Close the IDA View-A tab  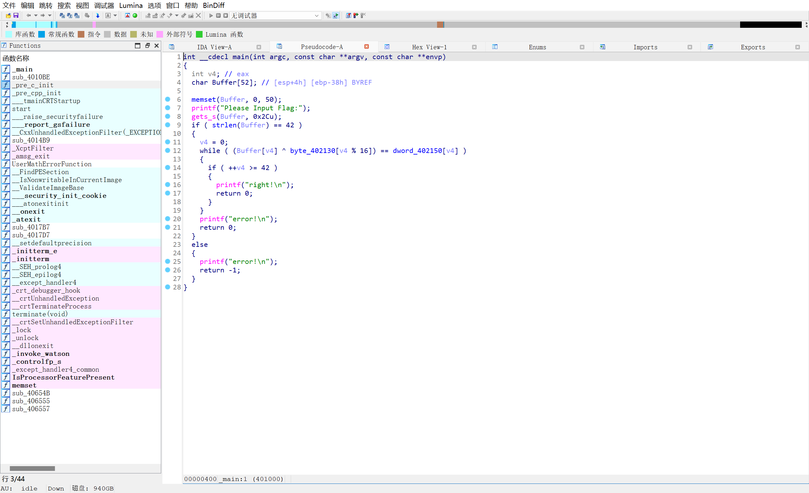[259, 47]
